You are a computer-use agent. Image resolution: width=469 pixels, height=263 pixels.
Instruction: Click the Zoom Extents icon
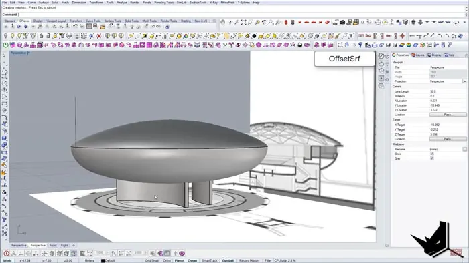pos(243,22)
